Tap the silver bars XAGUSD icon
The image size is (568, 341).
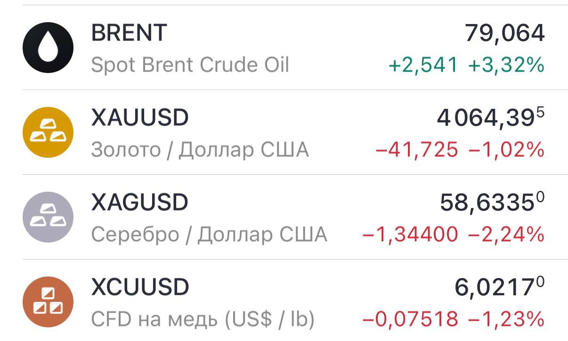48,217
